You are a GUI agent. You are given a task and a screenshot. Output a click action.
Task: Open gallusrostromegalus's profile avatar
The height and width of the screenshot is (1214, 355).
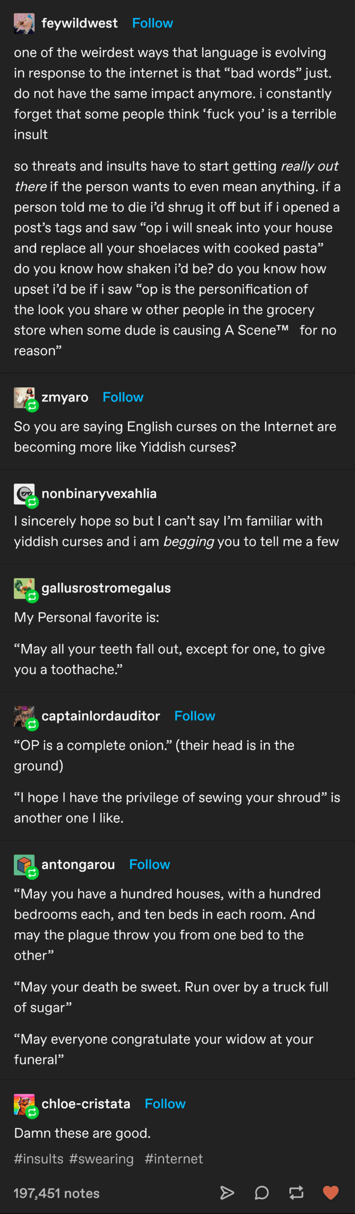[x=23, y=588]
